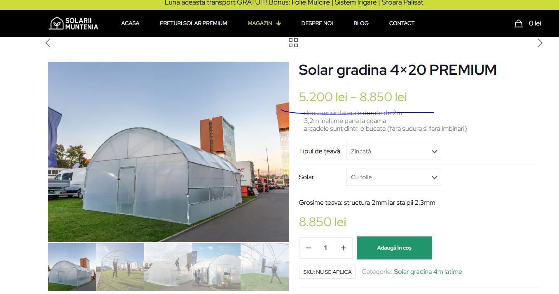Open ACASA menu item

130,23
